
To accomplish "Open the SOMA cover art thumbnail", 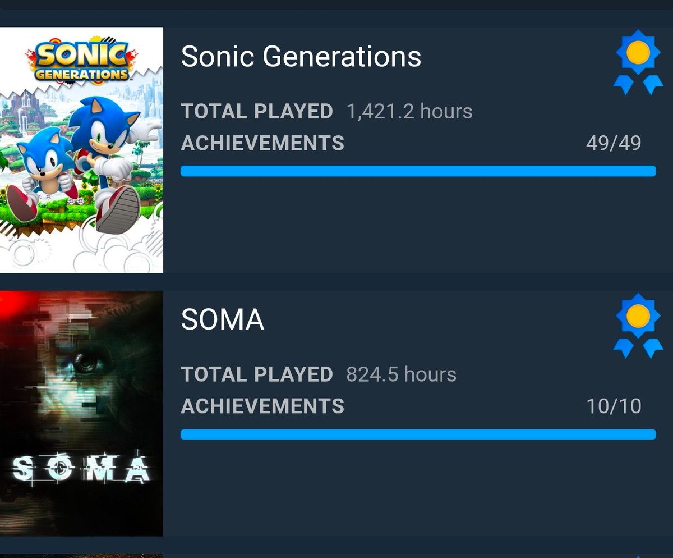I will click(81, 414).
